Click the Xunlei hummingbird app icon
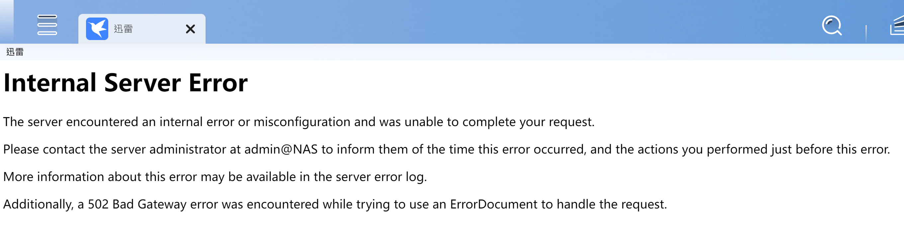The width and height of the screenshot is (904, 227). pyautogui.click(x=97, y=29)
